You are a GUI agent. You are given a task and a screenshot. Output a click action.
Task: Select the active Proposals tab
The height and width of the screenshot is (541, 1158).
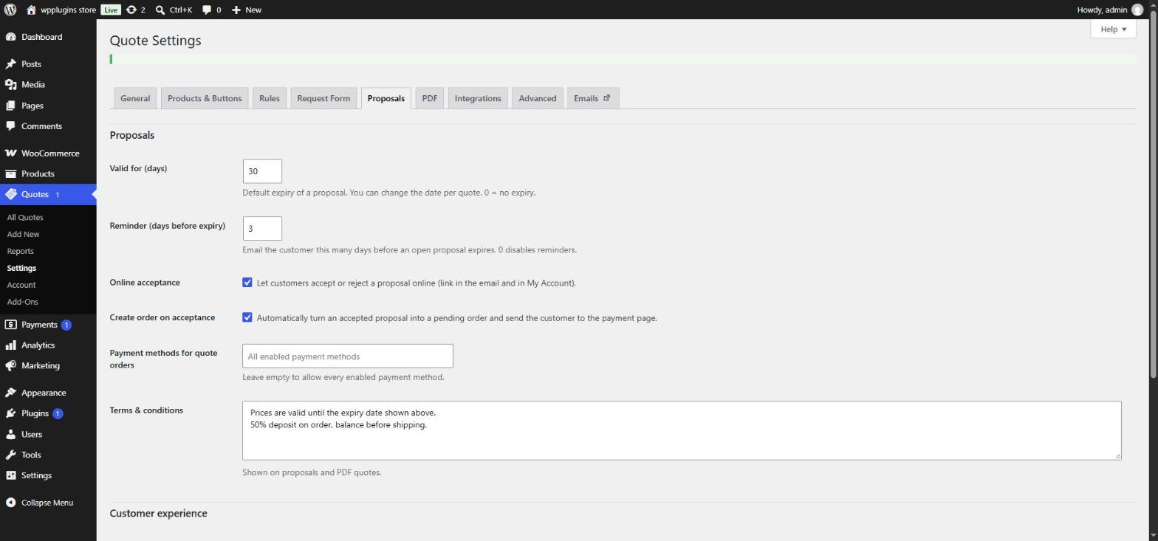point(386,98)
